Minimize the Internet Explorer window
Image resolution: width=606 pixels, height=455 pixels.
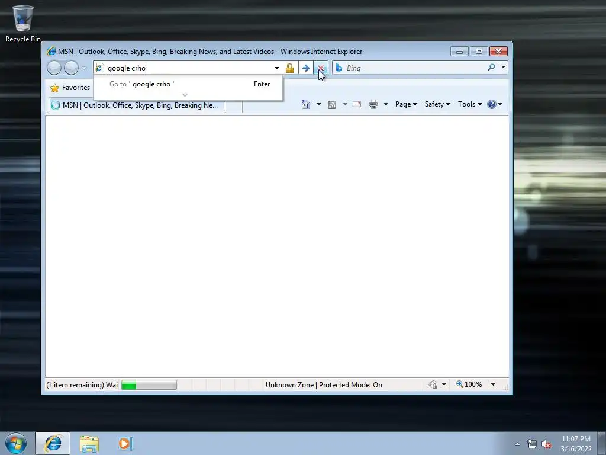tap(459, 52)
